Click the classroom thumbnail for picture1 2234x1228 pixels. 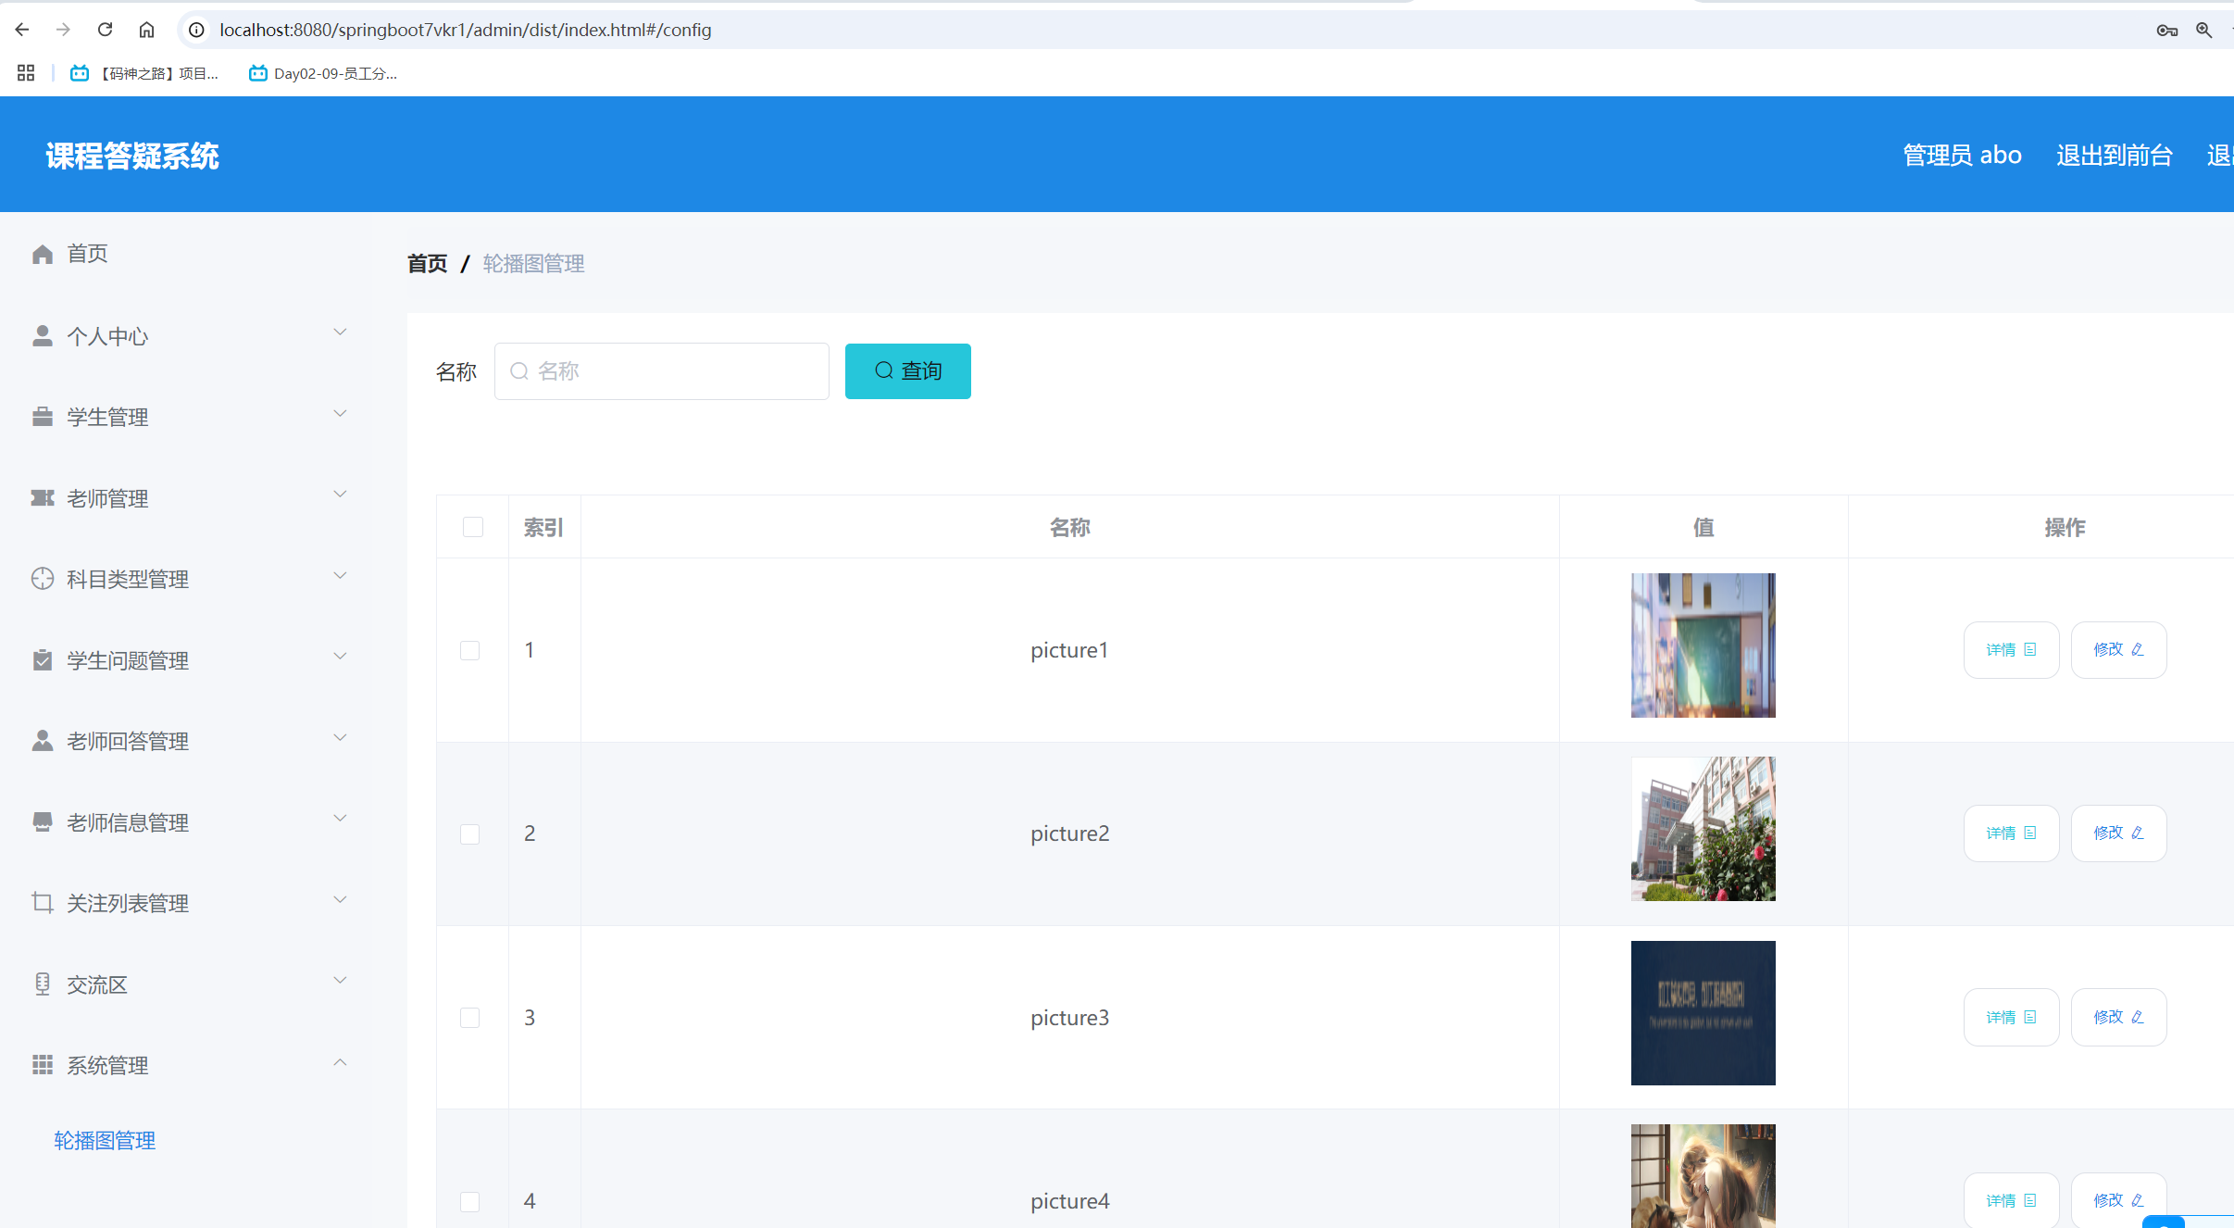1704,645
